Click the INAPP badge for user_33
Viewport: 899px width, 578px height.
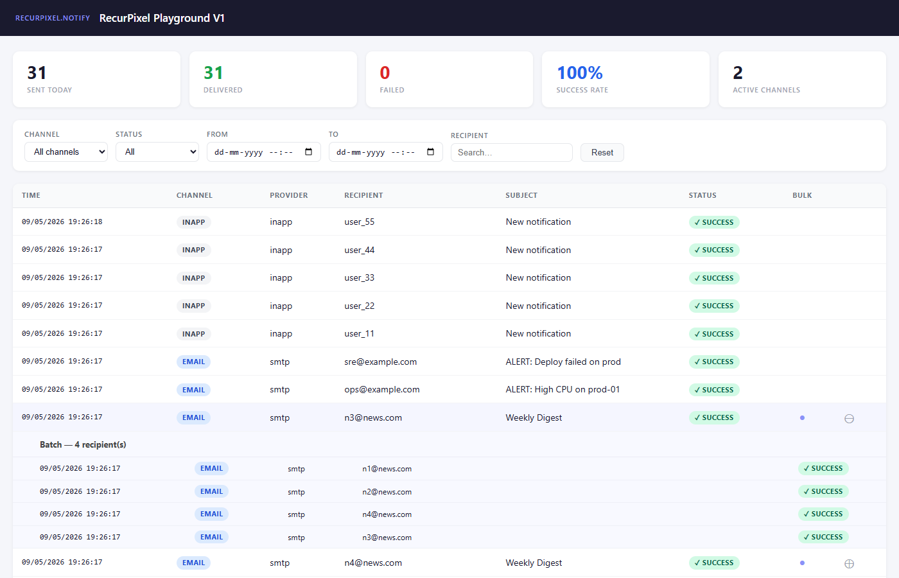pos(194,278)
